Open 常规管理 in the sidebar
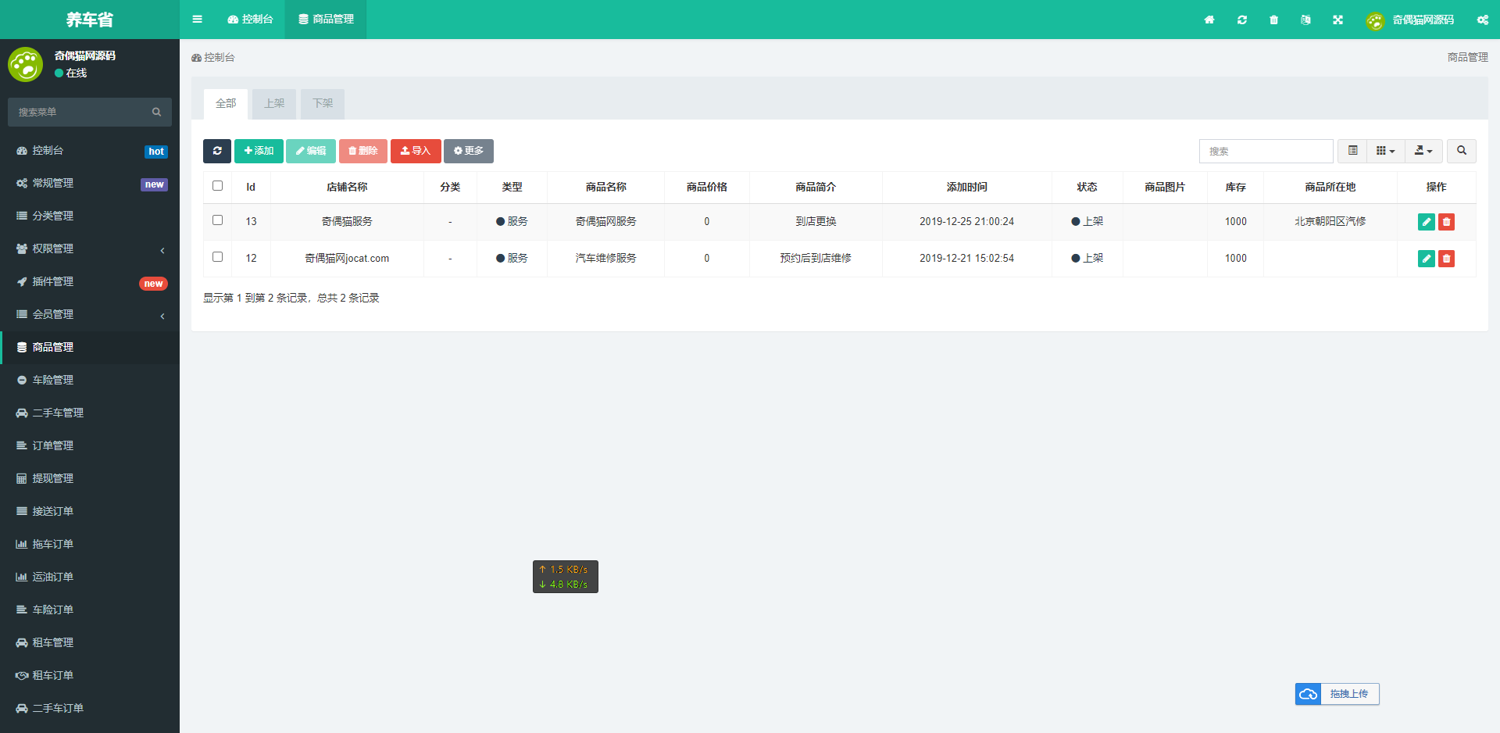The height and width of the screenshot is (733, 1500). coord(90,183)
